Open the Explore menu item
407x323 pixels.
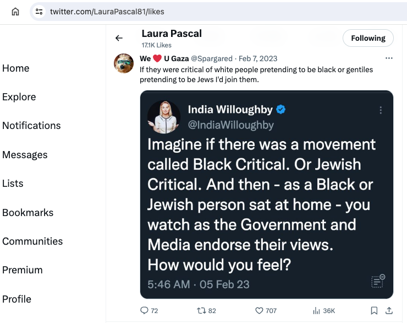(x=19, y=97)
